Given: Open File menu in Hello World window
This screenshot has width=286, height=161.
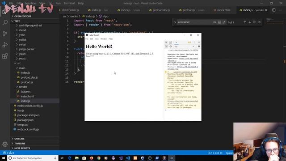Looking at the screenshot, I should pyautogui.click(x=87, y=39).
